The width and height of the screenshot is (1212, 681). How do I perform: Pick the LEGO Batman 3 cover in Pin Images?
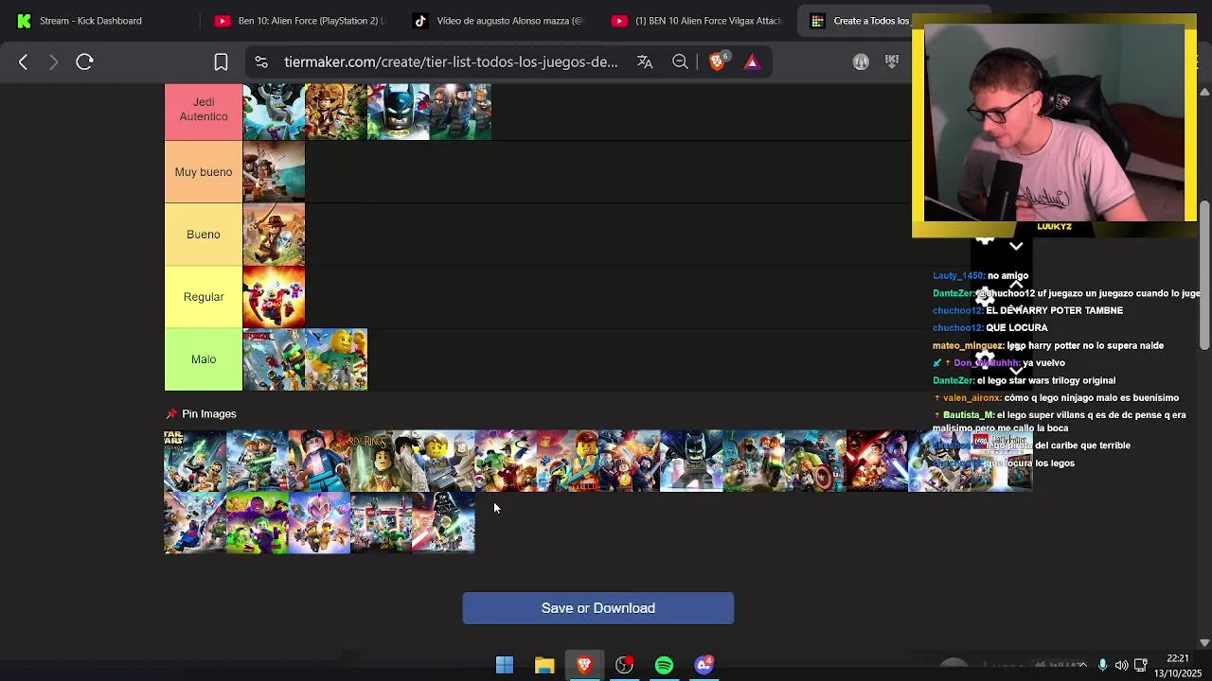point(691,462)
